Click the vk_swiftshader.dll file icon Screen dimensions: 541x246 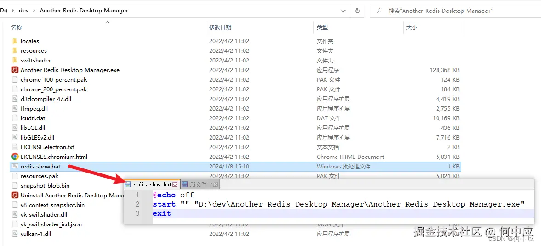15,215
